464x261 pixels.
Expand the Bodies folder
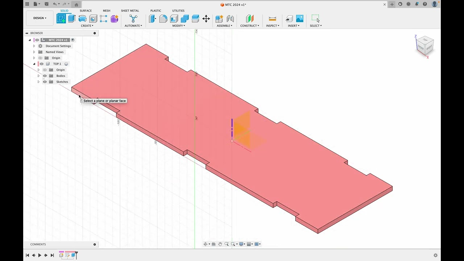[x=38, y=76]
